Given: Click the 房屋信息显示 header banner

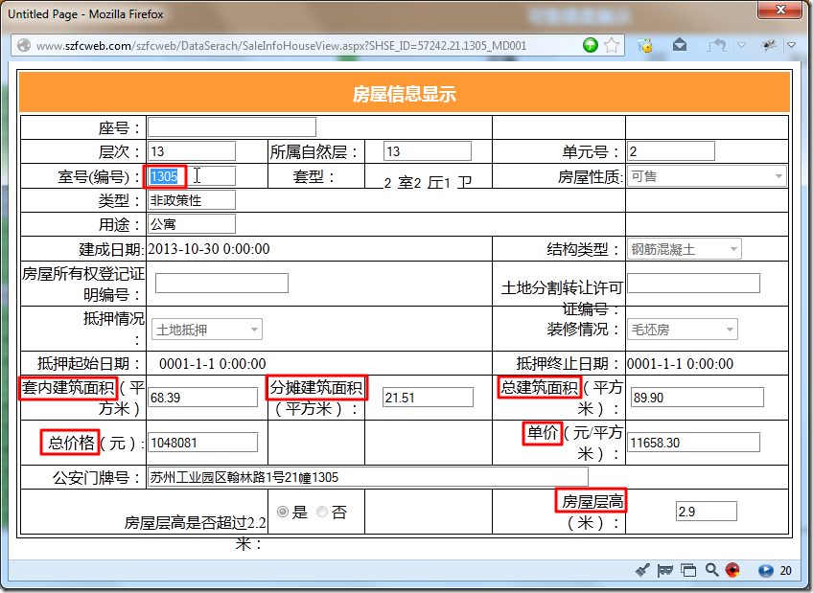Looking at the screenshot, I should click(x=405, y=93).
